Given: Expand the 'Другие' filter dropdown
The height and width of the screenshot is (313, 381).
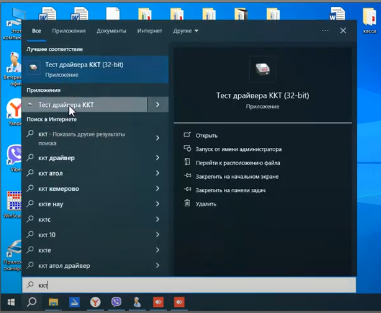Looking at the screenshot, I should tap(185, 31).
